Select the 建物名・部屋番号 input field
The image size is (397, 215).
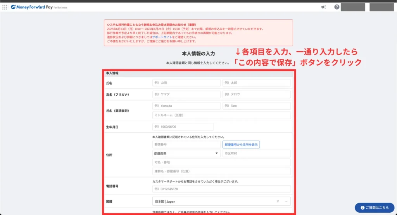pos(221,171)
